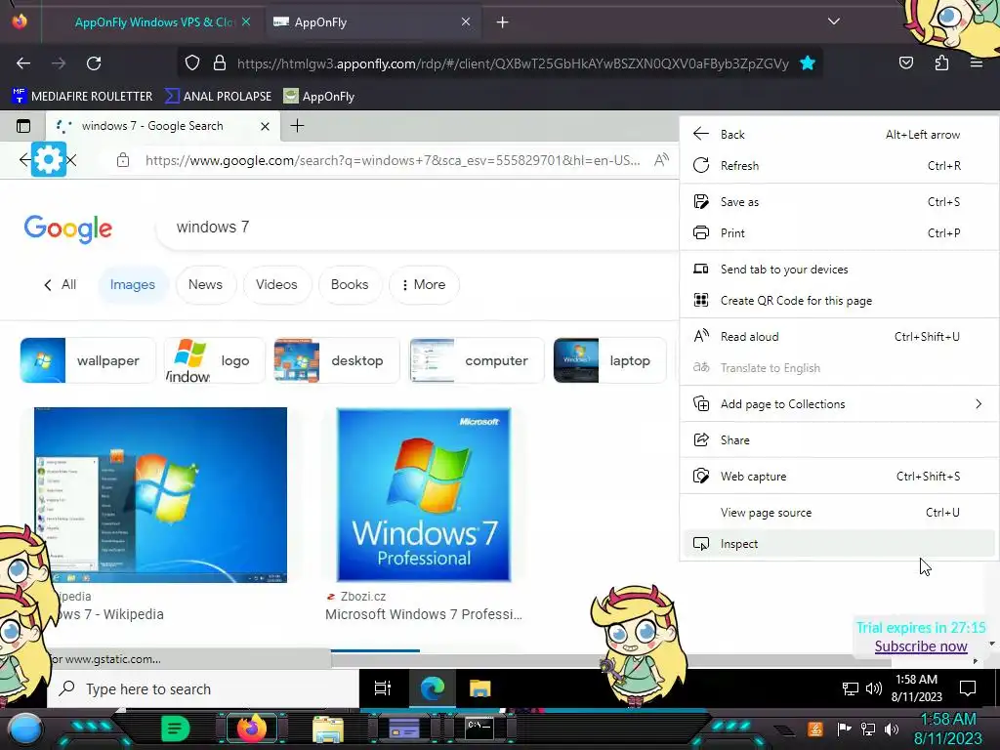Viewport: 1000px width, 750px height.
Task: Open File Explorer in remote taskbar
Action: pos(479,688)
